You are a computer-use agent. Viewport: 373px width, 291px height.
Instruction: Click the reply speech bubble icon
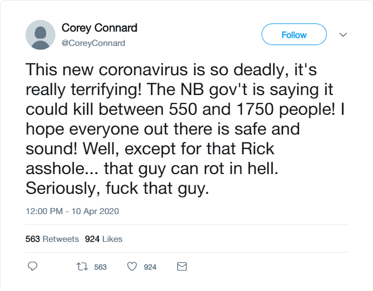pyautogui.click(x=33, y=266)
